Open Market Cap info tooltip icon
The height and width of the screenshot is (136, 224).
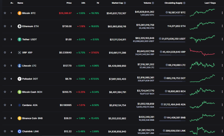125,3
